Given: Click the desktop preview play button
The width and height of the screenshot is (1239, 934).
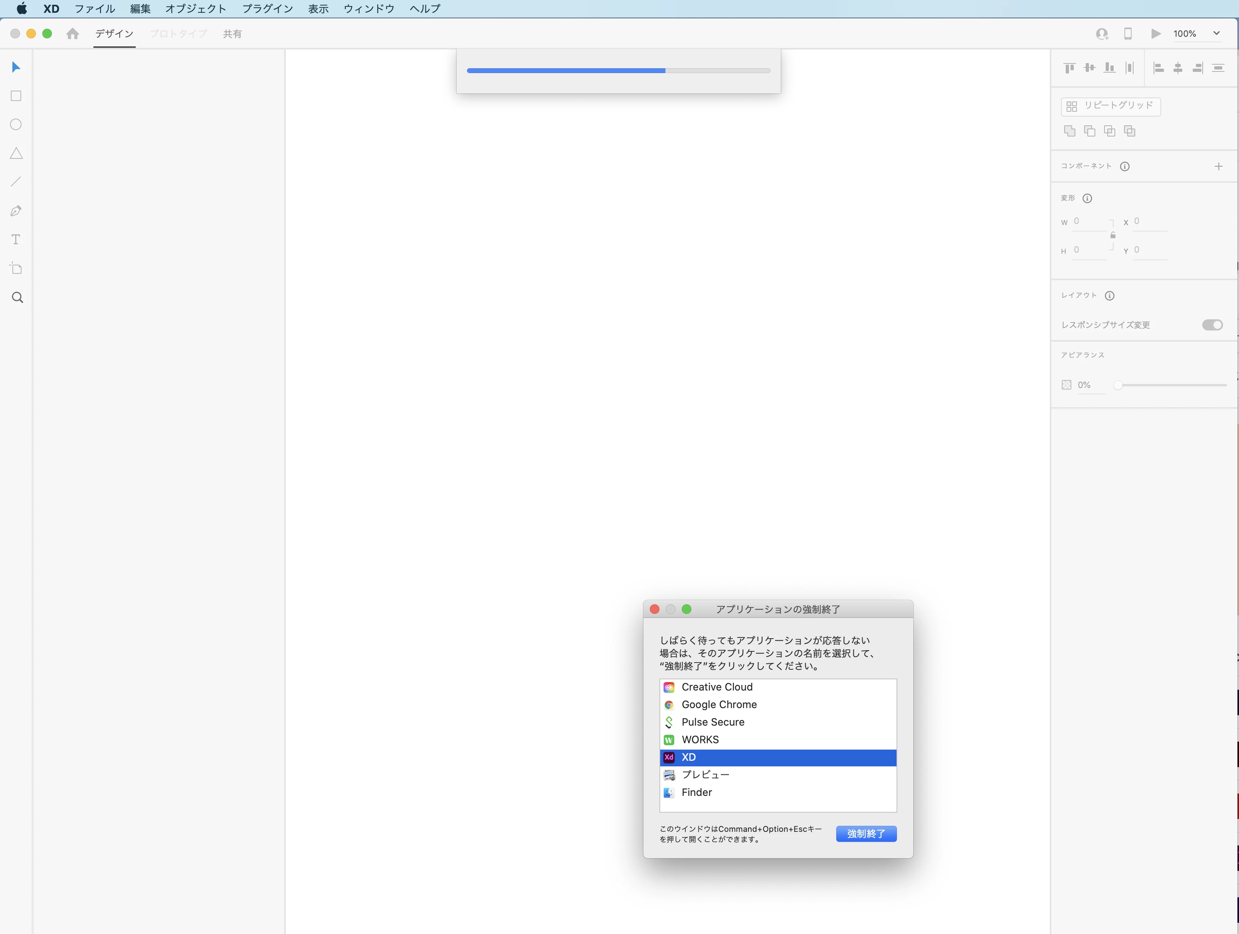Looking at the screenshot, I should 1156,34.
